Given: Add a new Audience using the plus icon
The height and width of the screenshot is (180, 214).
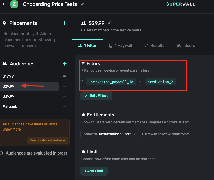Looking at the screenshot, I should [x=65, y=64].
